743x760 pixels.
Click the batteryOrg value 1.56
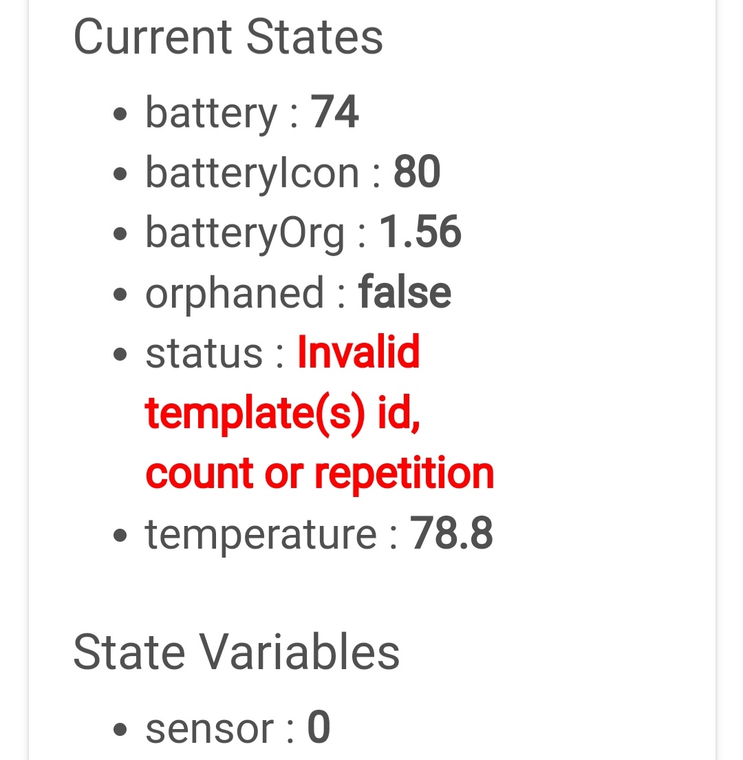420,232
